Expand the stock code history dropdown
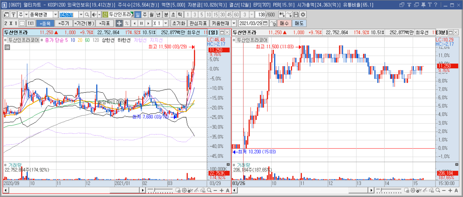463x197 pixels. click(x=81, y=15)
